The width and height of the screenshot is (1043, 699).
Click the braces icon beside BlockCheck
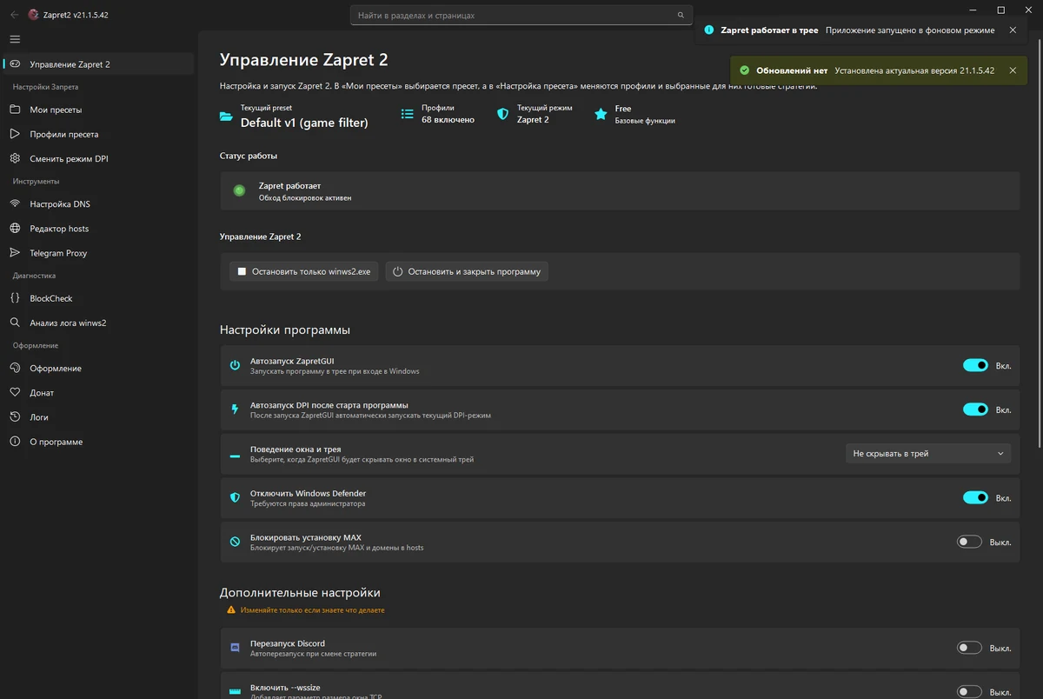[15, 298]
